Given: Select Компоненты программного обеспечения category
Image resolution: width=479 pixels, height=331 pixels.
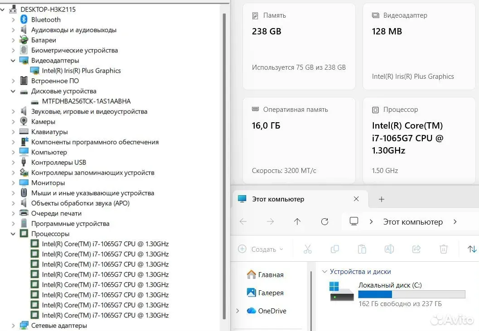Looking at the screenshot, I should (95, 142).
